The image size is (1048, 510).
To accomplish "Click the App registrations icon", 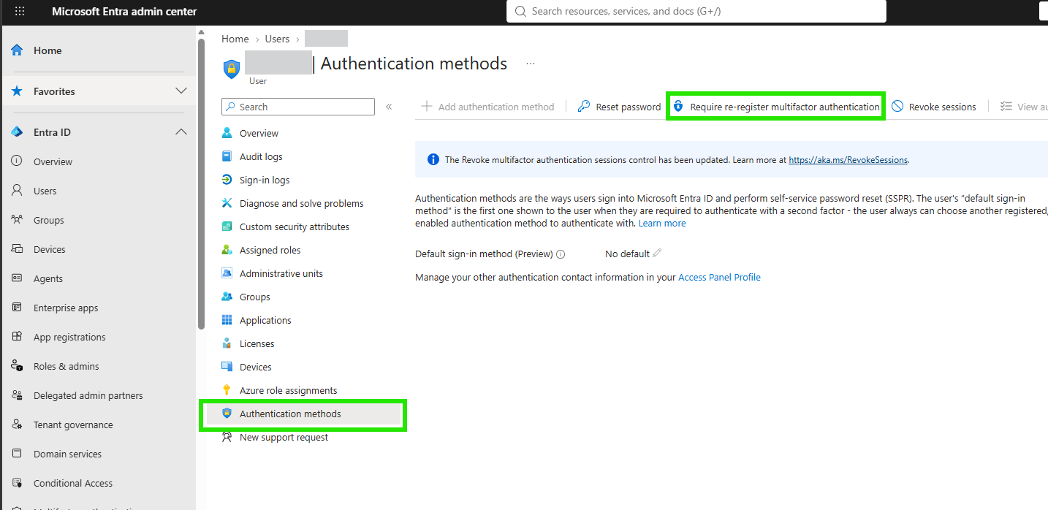I will coord(17,337).
